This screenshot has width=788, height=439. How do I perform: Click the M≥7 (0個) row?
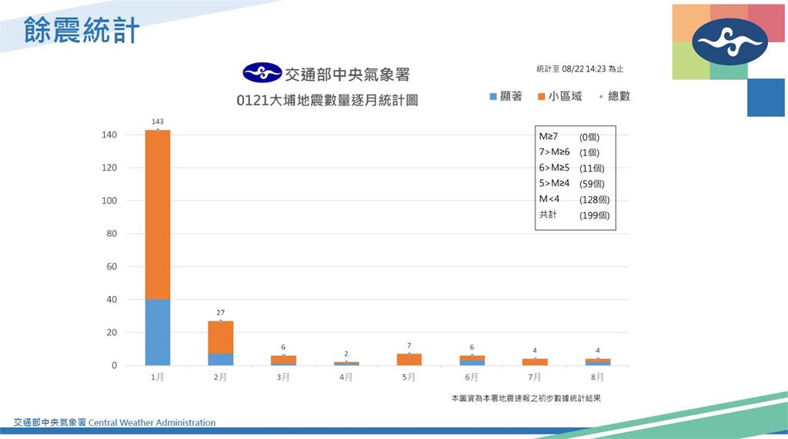click(569, 136)
